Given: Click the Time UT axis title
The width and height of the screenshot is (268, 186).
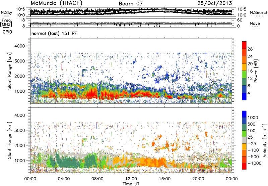Looking at the screenshot, I should (131, 184).
